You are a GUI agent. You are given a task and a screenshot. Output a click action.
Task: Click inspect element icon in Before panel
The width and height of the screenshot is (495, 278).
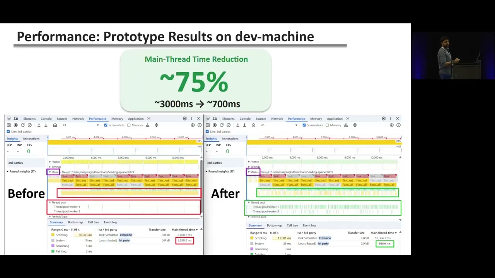[9, 119]
